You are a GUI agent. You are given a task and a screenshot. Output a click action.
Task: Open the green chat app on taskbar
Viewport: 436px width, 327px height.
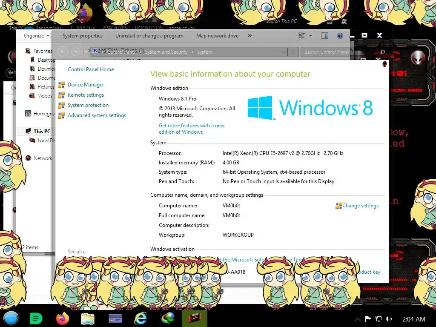36,318
